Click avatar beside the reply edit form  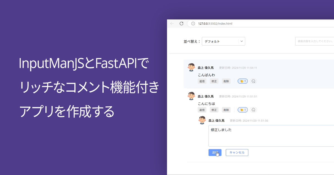click(x=202, y=120)
